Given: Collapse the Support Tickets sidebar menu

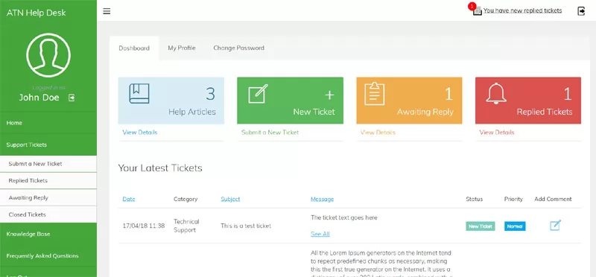Looking at the screenshot, I should (x=48, y=144).
